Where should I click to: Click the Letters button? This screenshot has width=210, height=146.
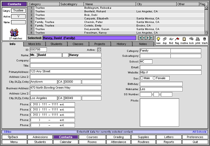click(169, 137)
